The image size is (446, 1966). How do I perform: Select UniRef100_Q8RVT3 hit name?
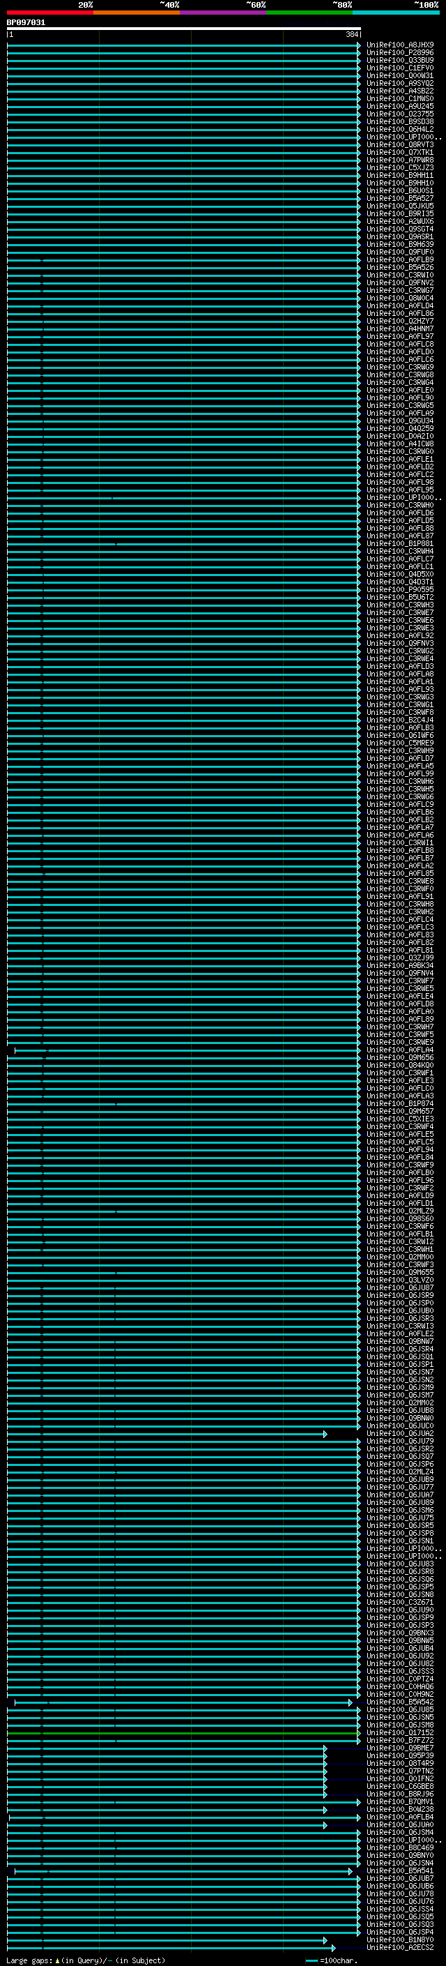pyautogui.click(x=400, y=144)
